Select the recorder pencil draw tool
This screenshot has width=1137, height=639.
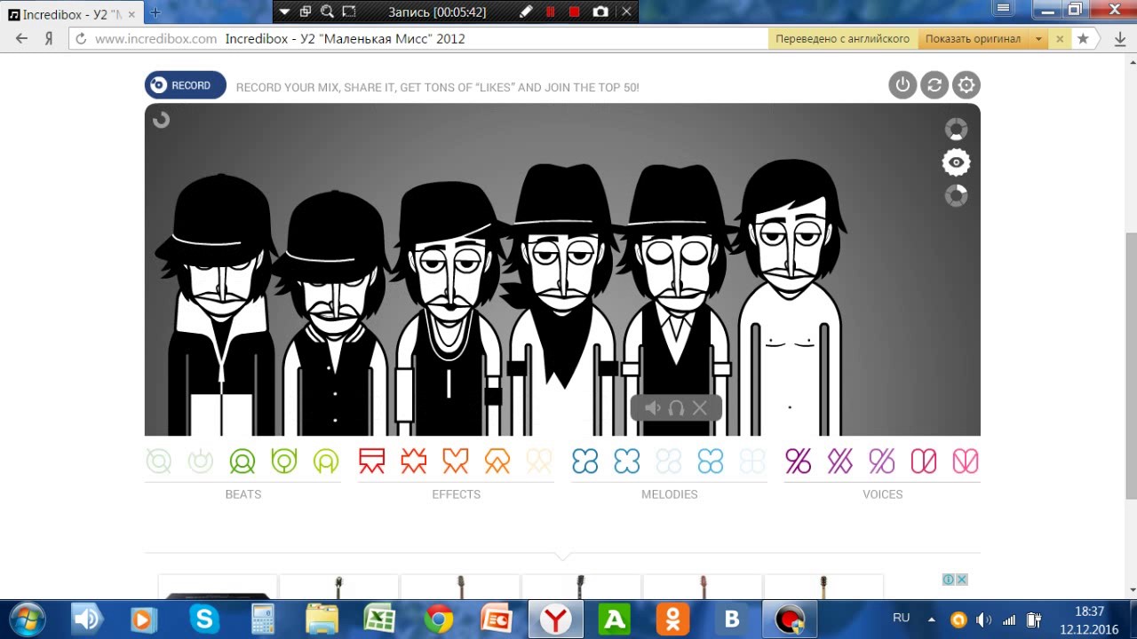coord(526,12)
